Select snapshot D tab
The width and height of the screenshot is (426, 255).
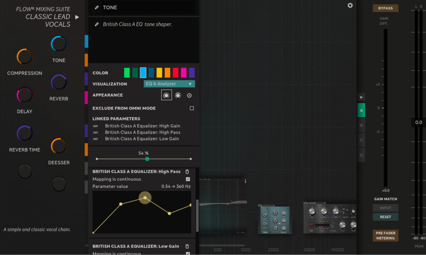[361, 155]
